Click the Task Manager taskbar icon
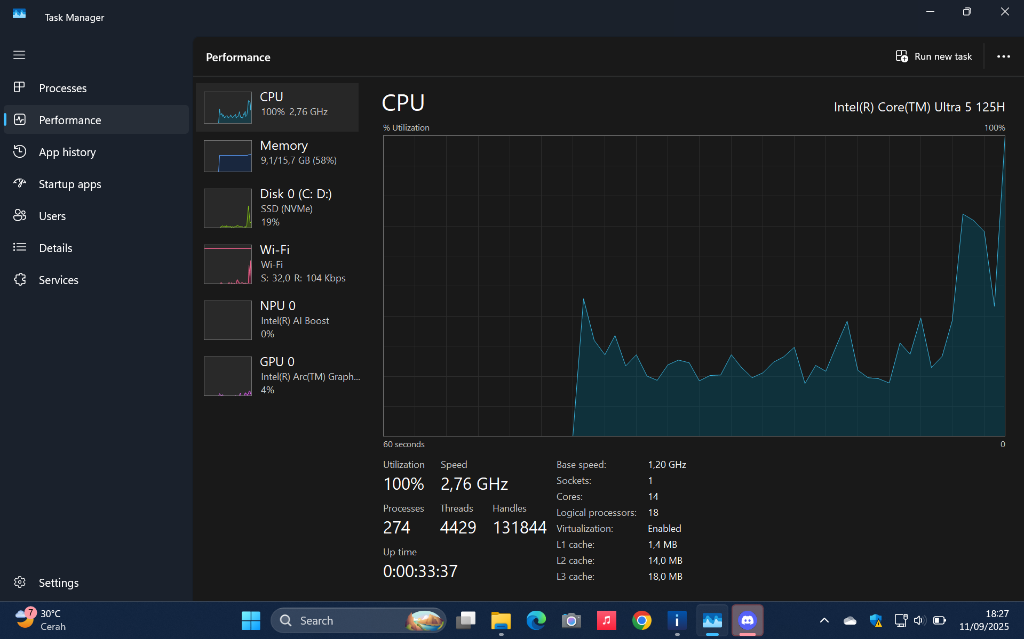Image resolution: width=1024 pixels, height=639 pixels. tap(712, 620)
